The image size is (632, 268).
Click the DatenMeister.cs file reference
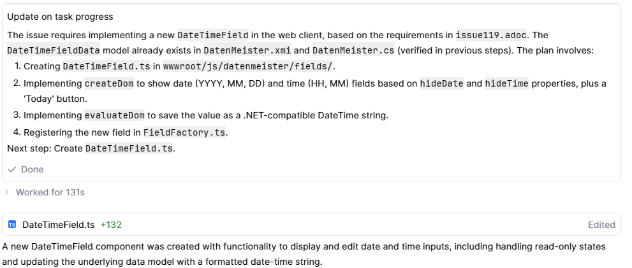pyautogui.click(x=353, y=51)
